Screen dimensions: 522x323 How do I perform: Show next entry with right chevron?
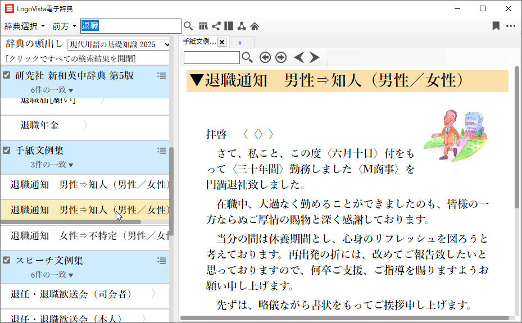(x=314, y=57)
